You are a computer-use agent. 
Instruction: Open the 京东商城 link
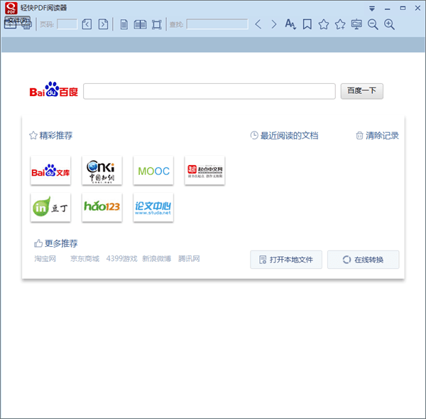click(84, 258)
